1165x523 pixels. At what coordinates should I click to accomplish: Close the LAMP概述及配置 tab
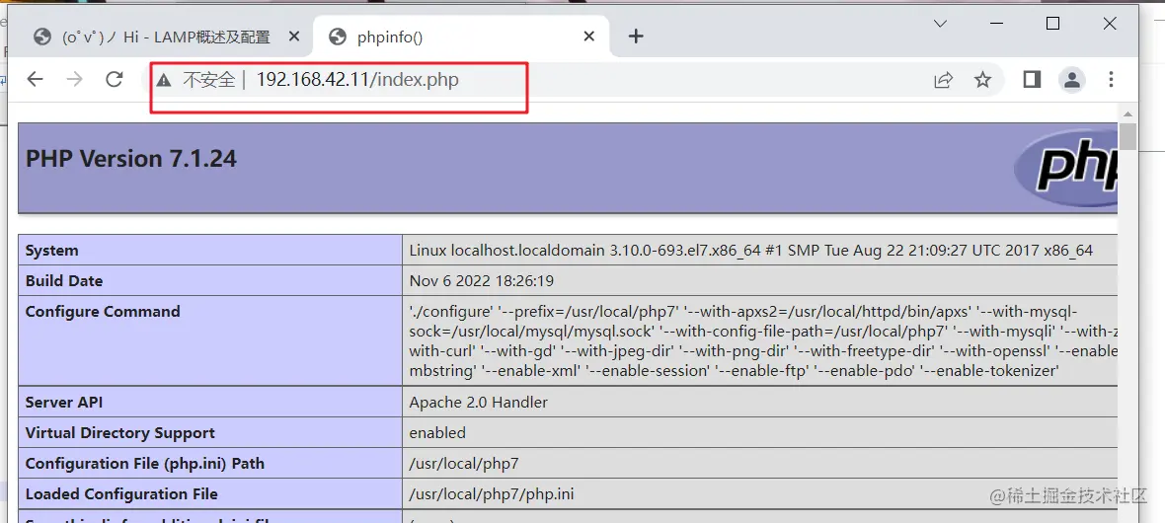pyautogui.click(x=294, y=37)
